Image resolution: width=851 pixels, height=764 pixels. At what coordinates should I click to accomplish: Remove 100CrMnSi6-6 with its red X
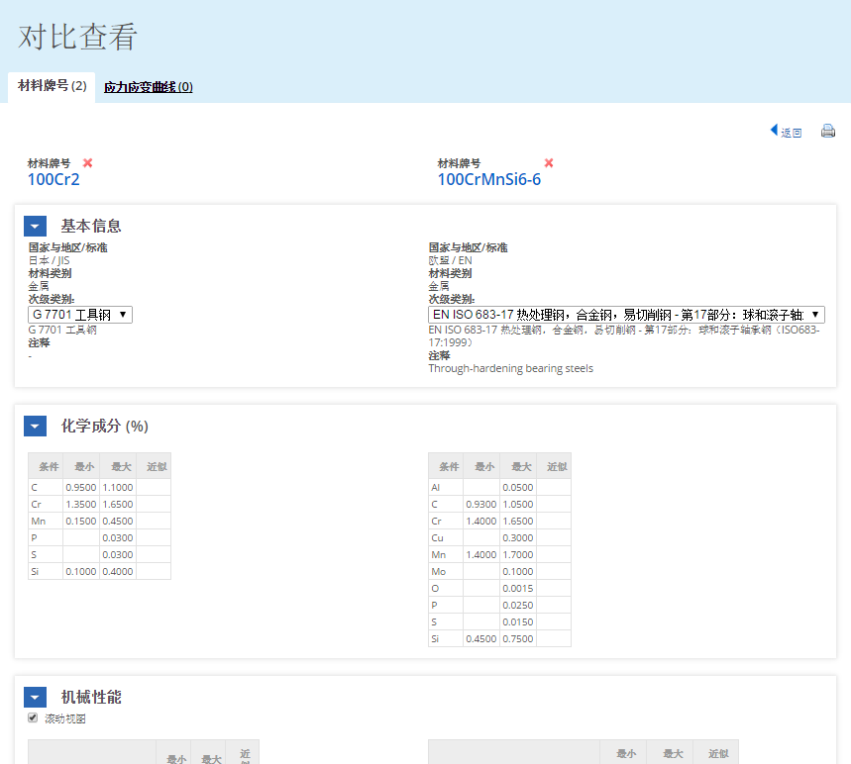[x=549, y=162]
